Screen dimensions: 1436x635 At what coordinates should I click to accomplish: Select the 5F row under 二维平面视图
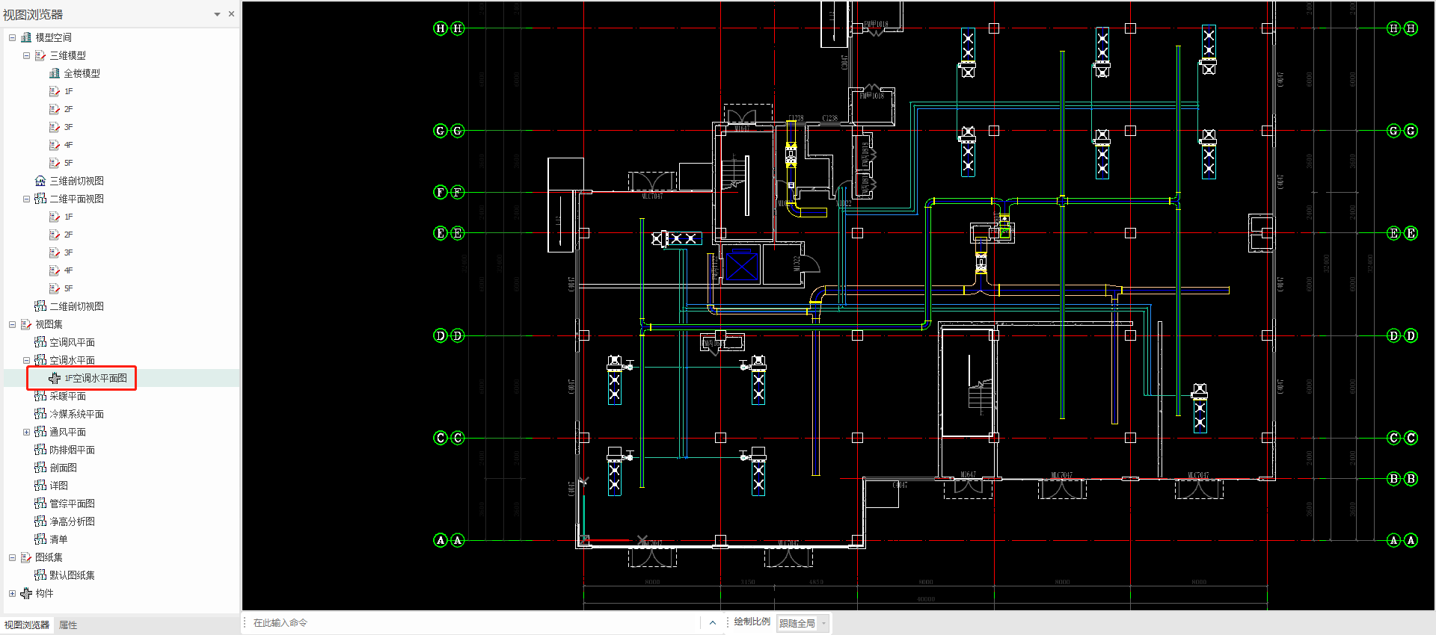(121, 288)
